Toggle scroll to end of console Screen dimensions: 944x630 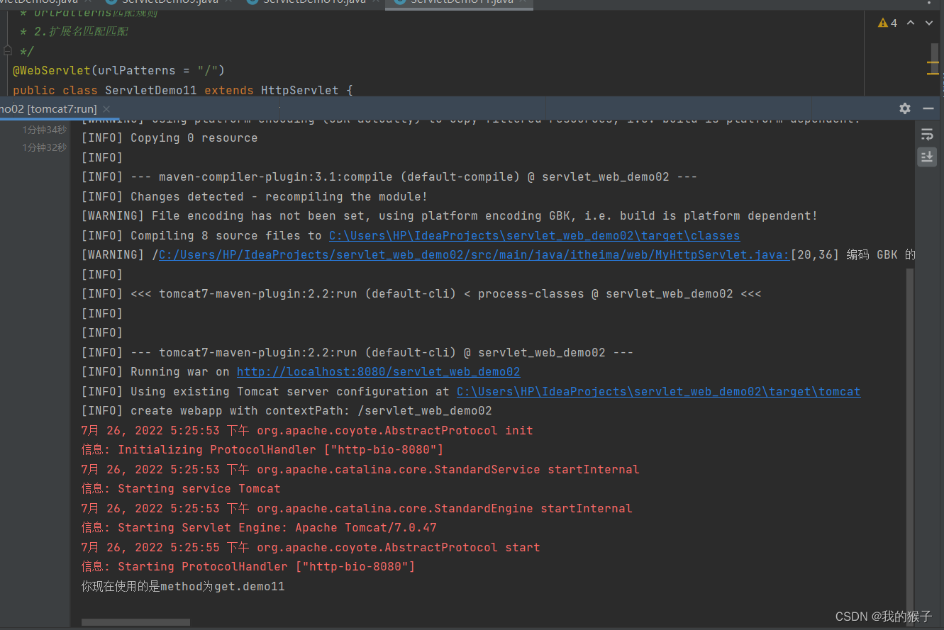click(927, 157)
